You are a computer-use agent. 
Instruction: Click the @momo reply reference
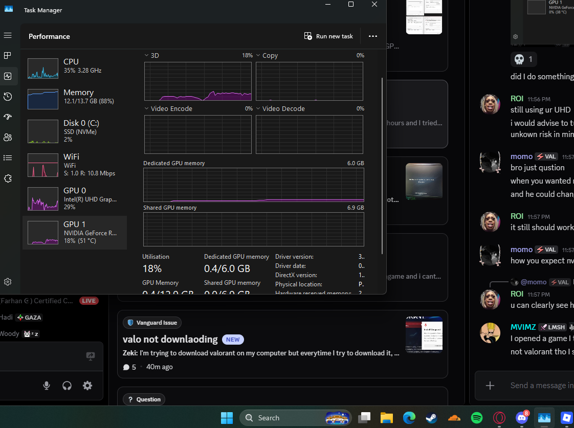click(534, 282)
